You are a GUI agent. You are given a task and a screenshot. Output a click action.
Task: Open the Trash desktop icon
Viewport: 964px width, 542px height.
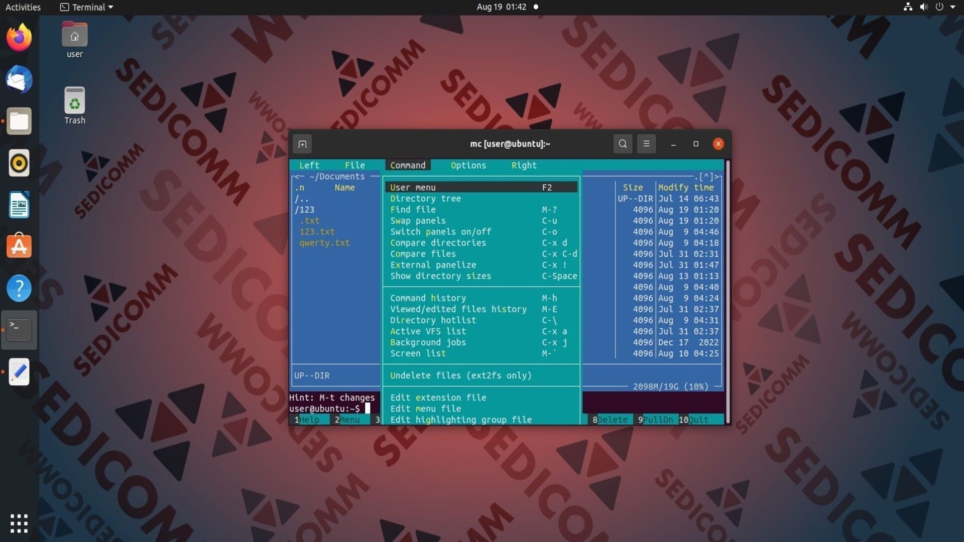(74, 106)
